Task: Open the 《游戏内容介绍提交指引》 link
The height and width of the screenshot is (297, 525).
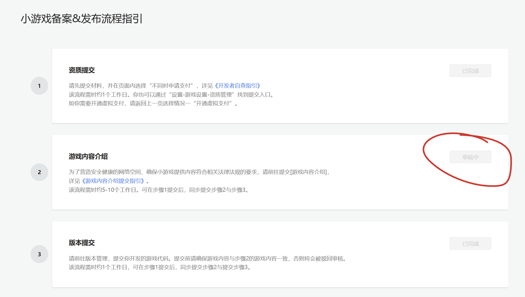Action: coord(113,181)
